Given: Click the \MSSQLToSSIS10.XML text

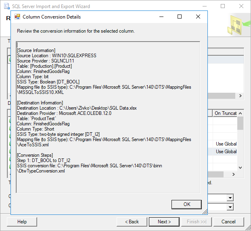Looking at the screenshot, I should click(40, 92).
